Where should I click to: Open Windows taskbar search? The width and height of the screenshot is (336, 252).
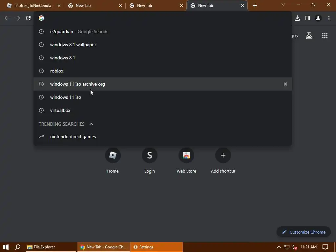(18, 247)
